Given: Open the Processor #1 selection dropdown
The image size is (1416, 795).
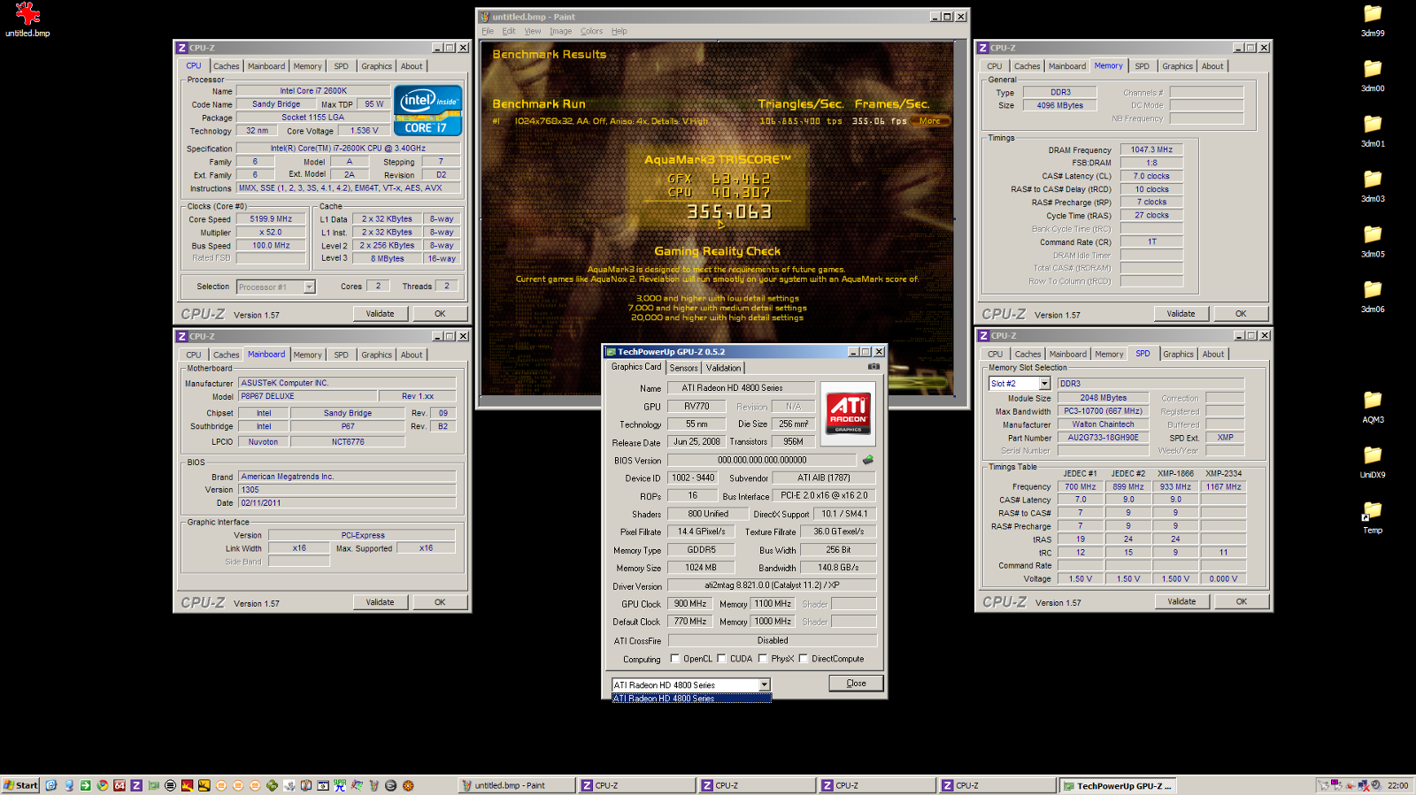Looking at the screenshot, I should (309, 287).
